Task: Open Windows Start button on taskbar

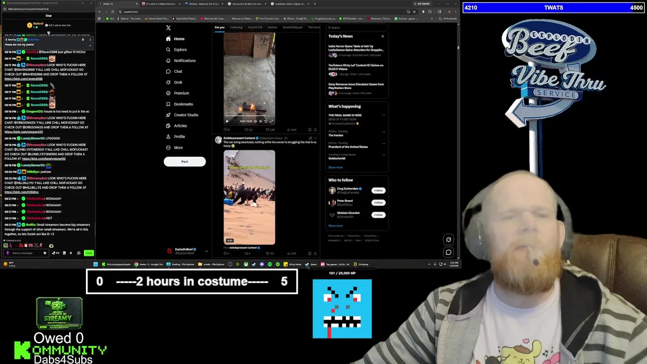Action: click(x=96, y=264)
